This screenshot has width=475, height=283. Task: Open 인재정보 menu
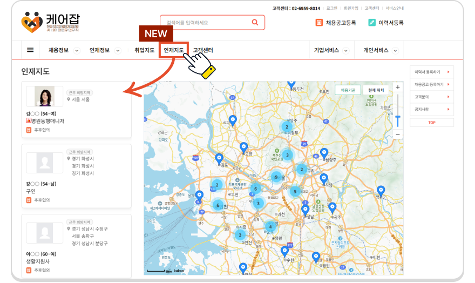pos(99,50)
